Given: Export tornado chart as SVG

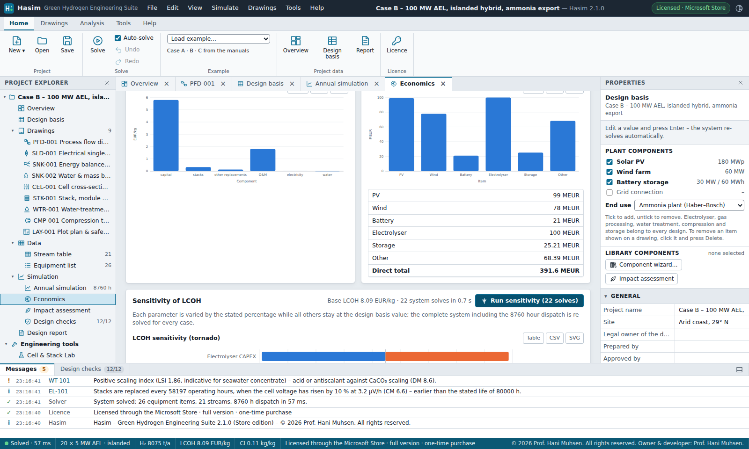Looking at the screenshot, I should point(574,338).
